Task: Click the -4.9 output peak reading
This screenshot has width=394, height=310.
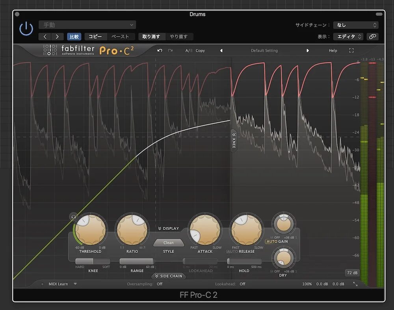Action: point(381,59)
